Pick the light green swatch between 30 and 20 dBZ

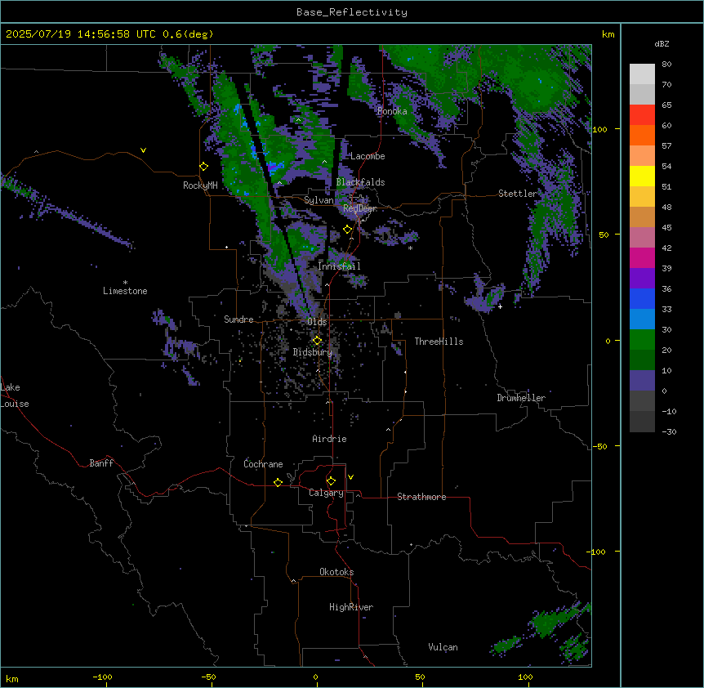click(642, 340)
